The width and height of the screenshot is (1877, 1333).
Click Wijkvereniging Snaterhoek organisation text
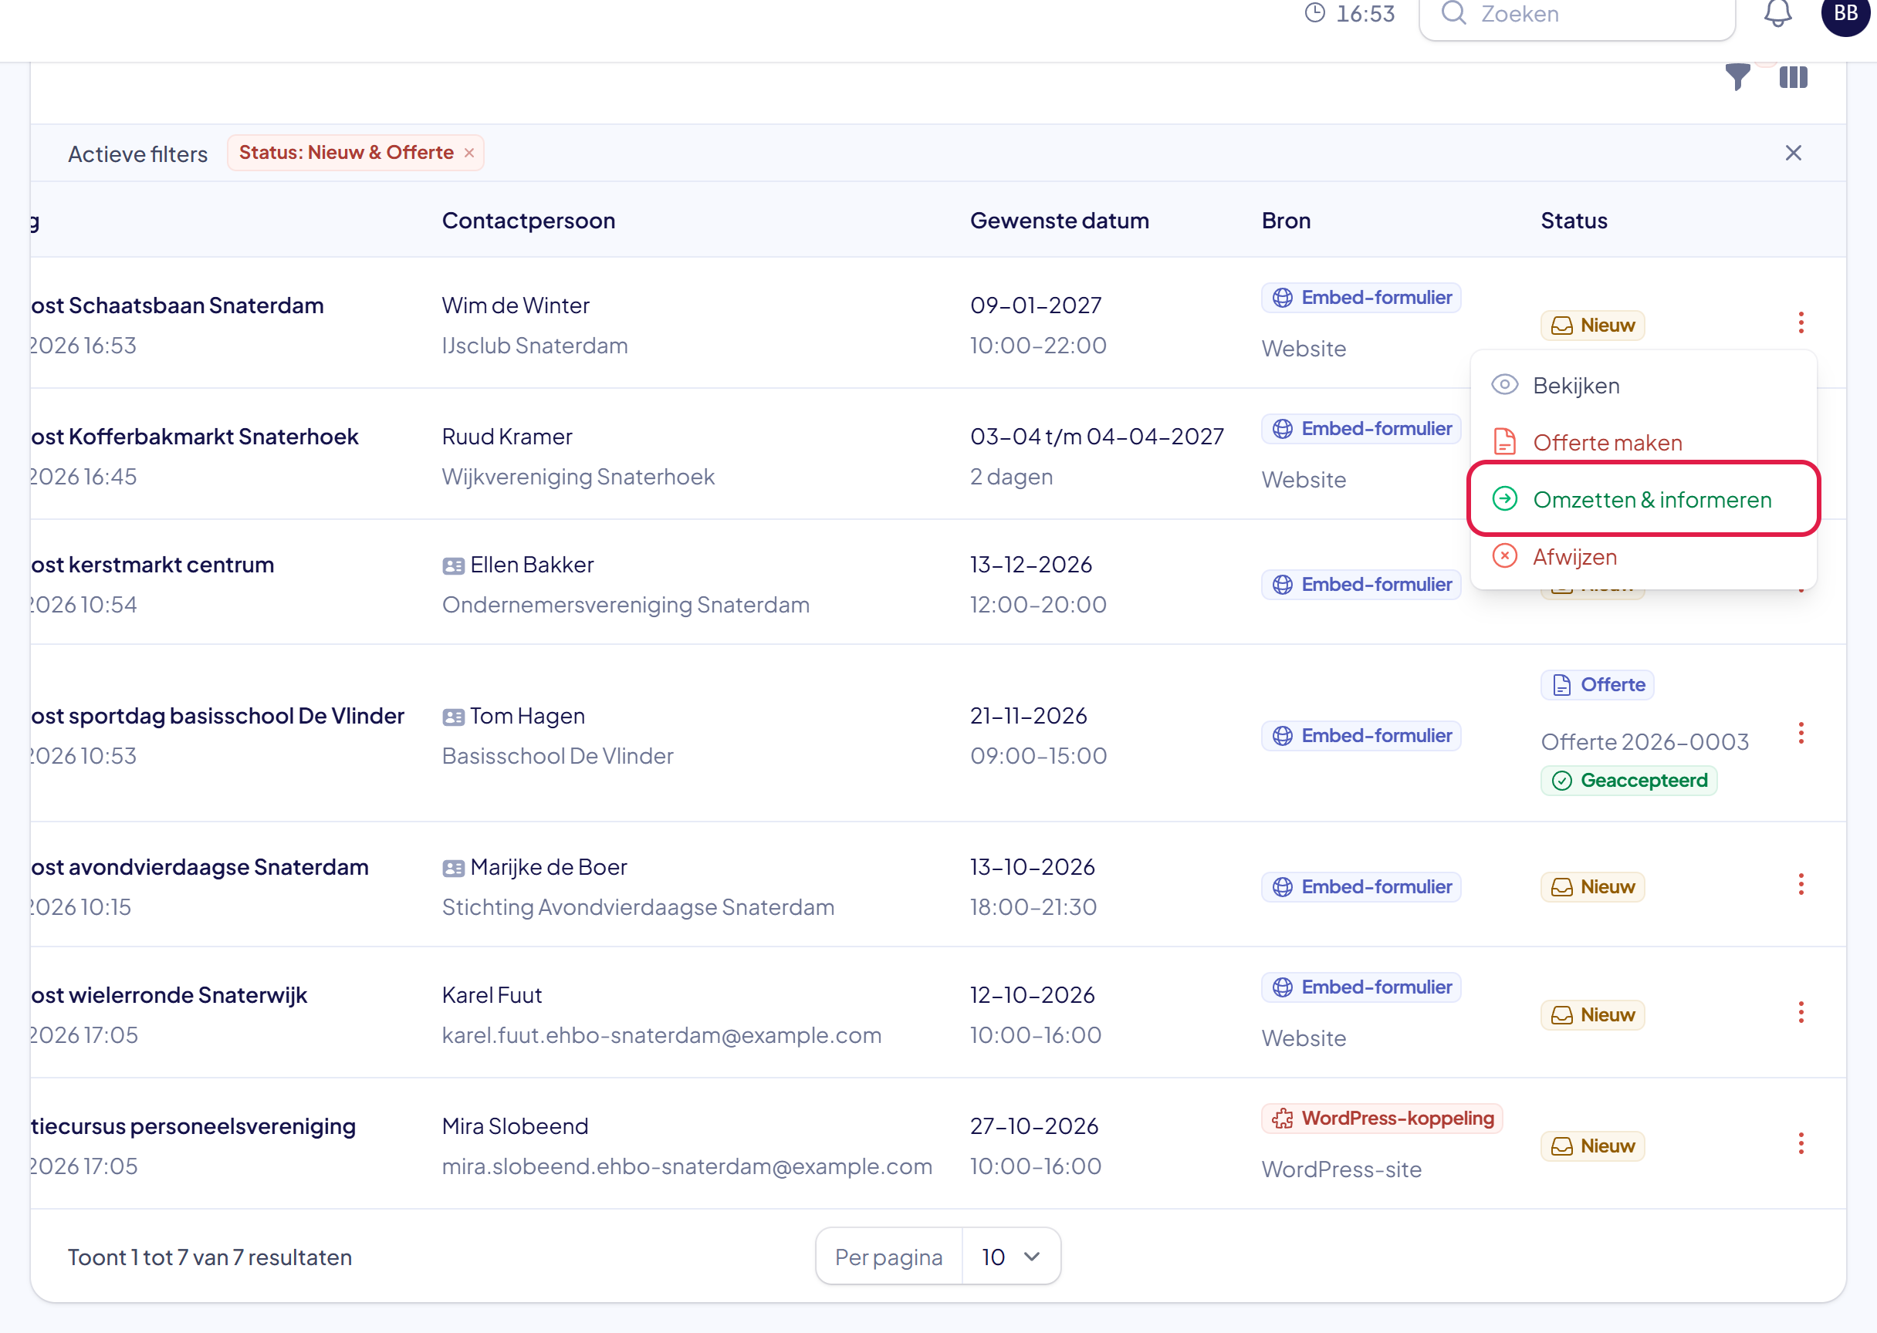(x=578, y=477)
